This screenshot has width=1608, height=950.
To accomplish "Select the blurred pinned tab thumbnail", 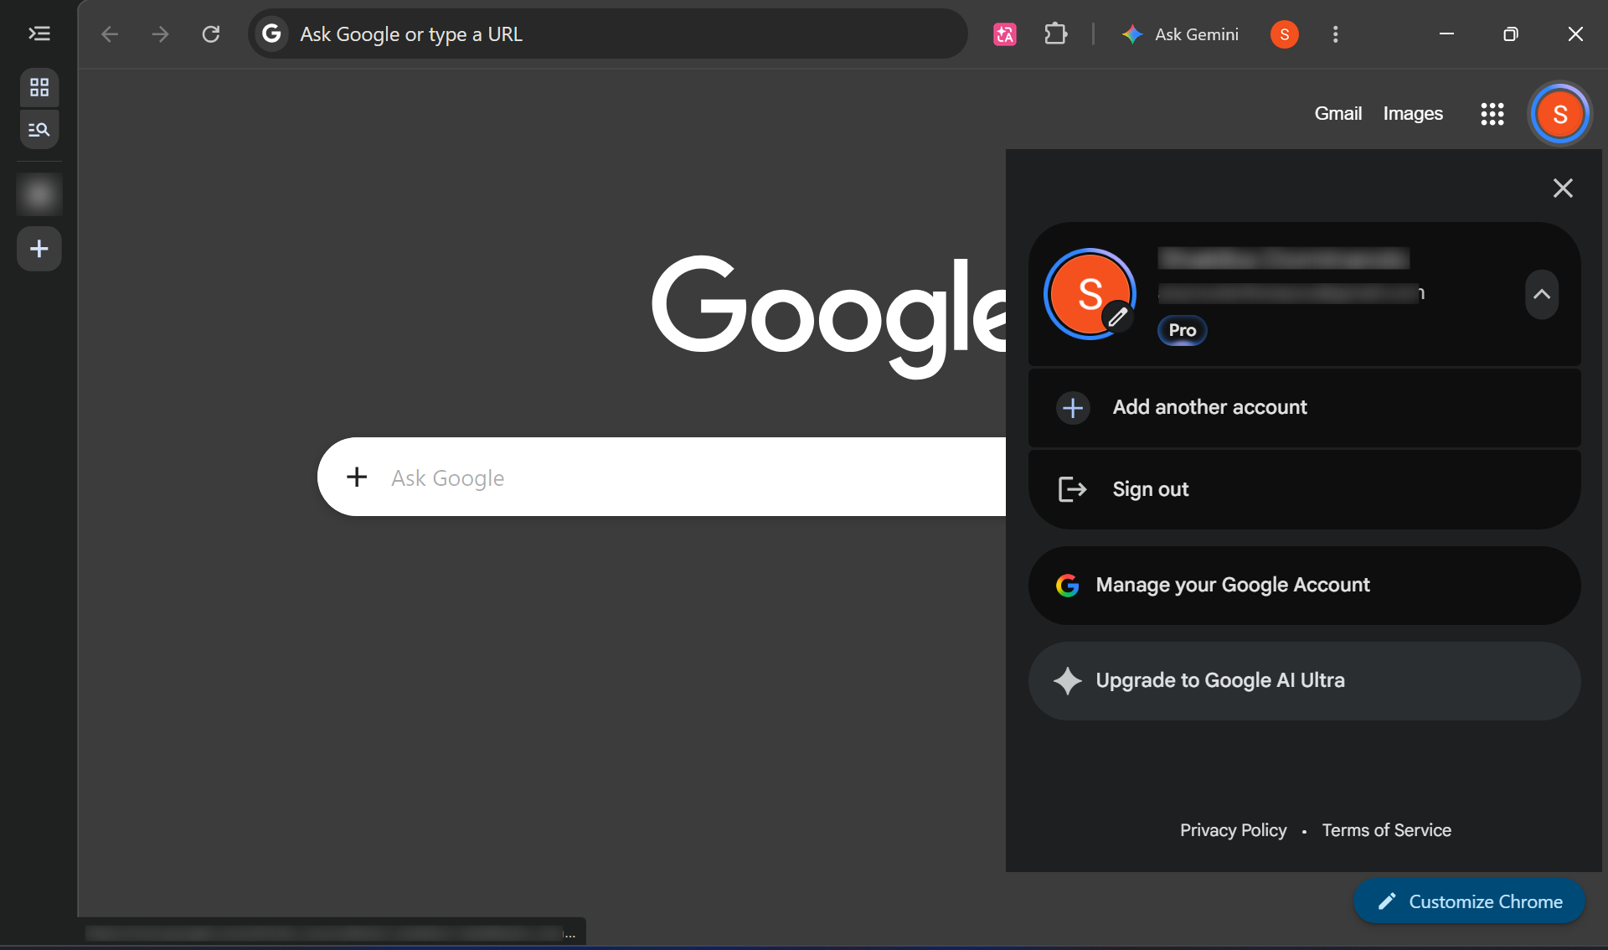I will [39, 195].
